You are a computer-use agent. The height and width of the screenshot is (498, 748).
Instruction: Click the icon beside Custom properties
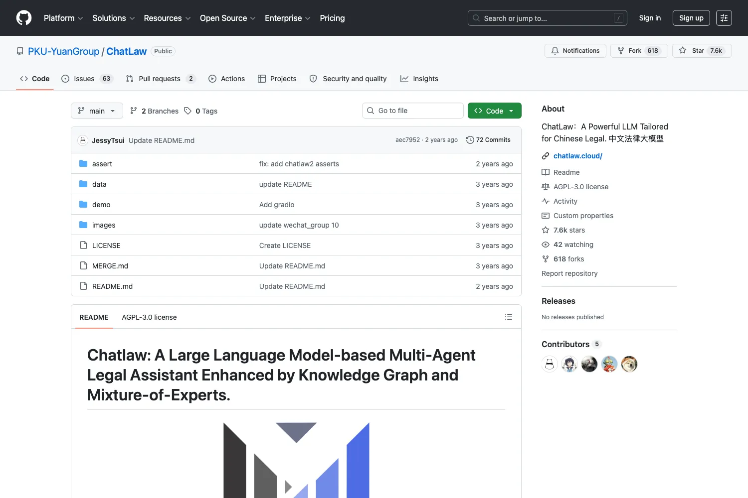pyautogui.click(x=546, y=216)
